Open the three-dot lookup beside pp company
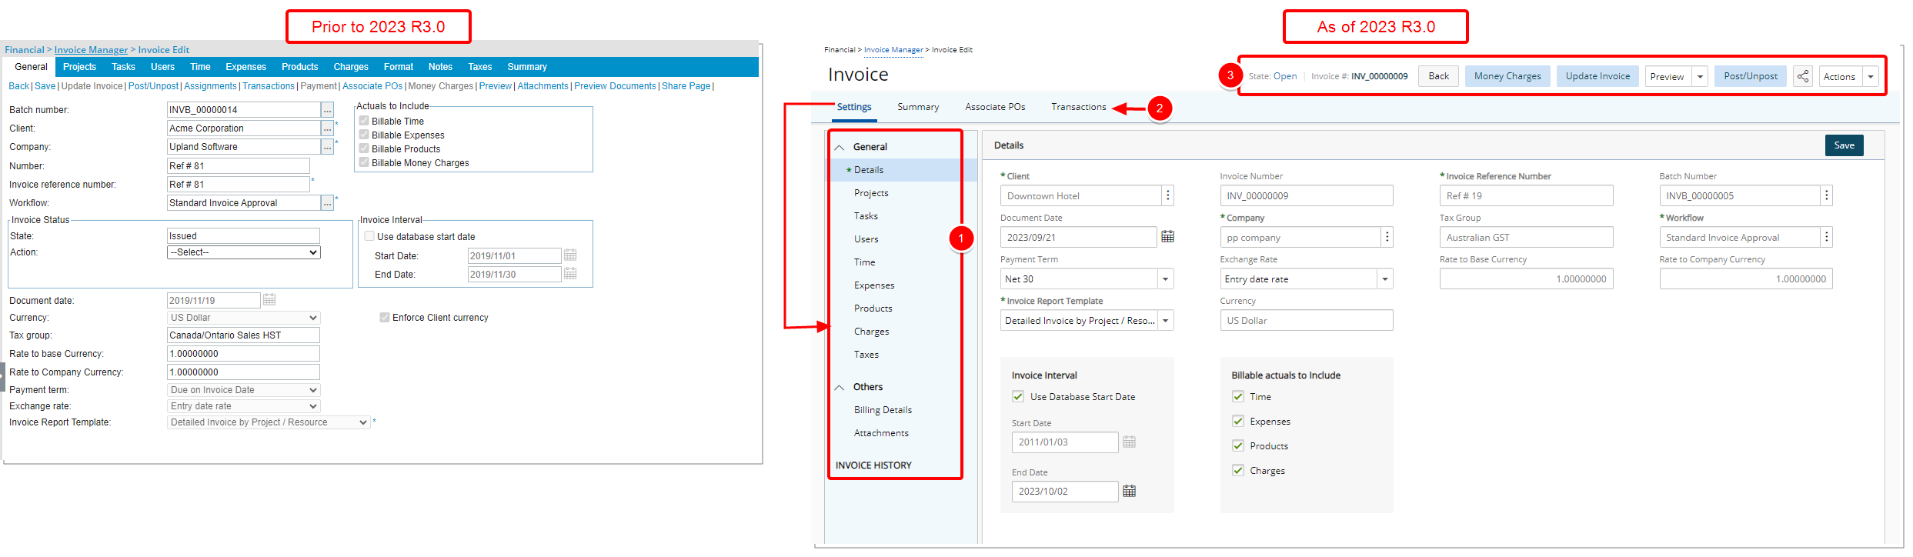Viewport: 1913px width, 557px height. coord(1387,237)
